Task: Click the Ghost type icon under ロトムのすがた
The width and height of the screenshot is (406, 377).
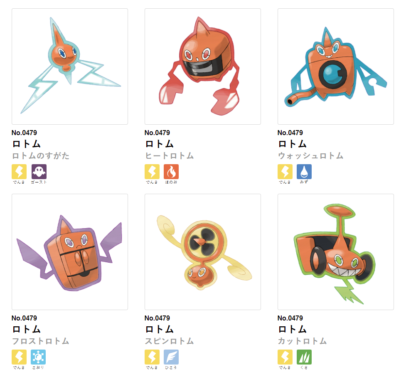Action: coord(39,171)
